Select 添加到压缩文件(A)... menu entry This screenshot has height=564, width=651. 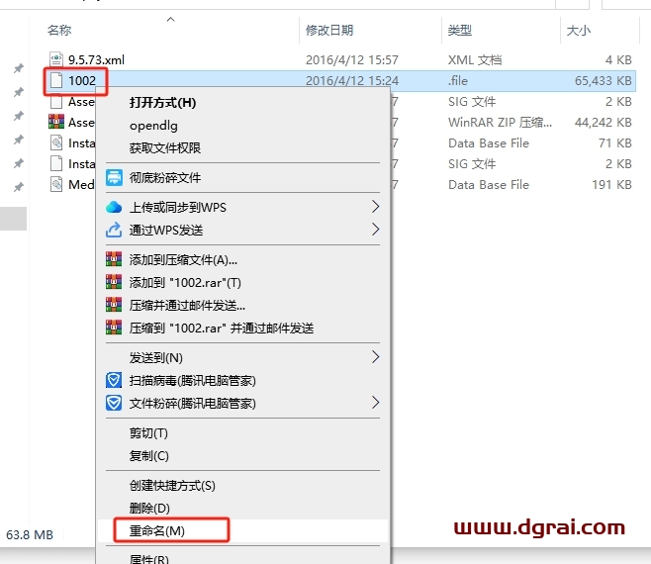(x=183, y=260)
